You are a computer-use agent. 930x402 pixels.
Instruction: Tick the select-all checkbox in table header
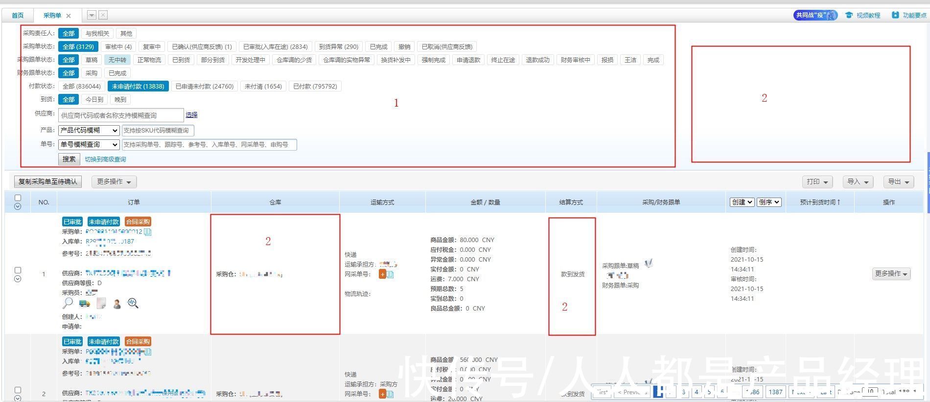pyautogui.click(x=18, y=198)
